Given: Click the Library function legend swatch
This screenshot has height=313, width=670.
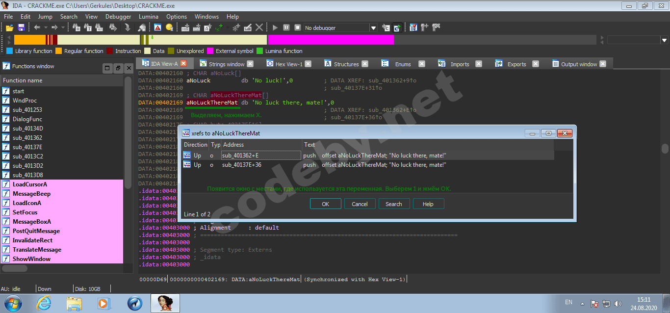Looking at the screenshot, I should [9, 51].
